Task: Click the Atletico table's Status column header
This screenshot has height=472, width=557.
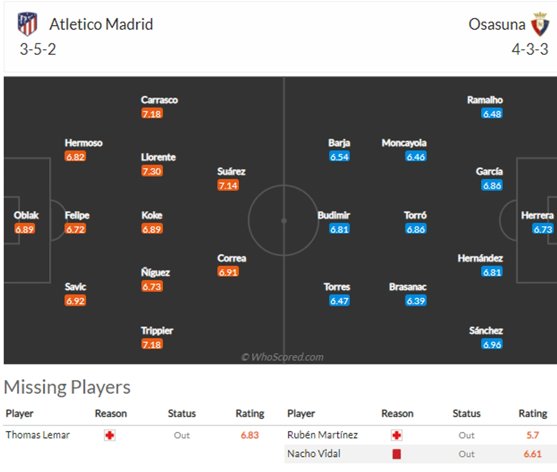Action: (182, 414)
